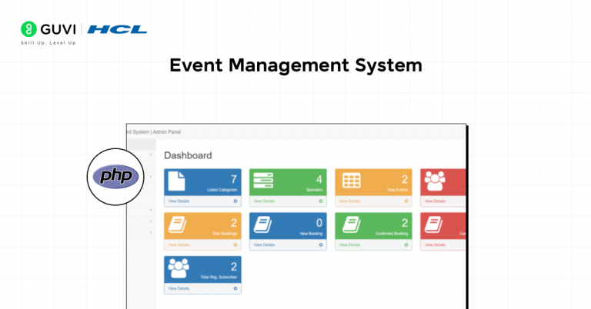Click the Confirmed Booking book icon
Image resolution: width=591 pixels, height=309 pixels.
coord(351,224)
